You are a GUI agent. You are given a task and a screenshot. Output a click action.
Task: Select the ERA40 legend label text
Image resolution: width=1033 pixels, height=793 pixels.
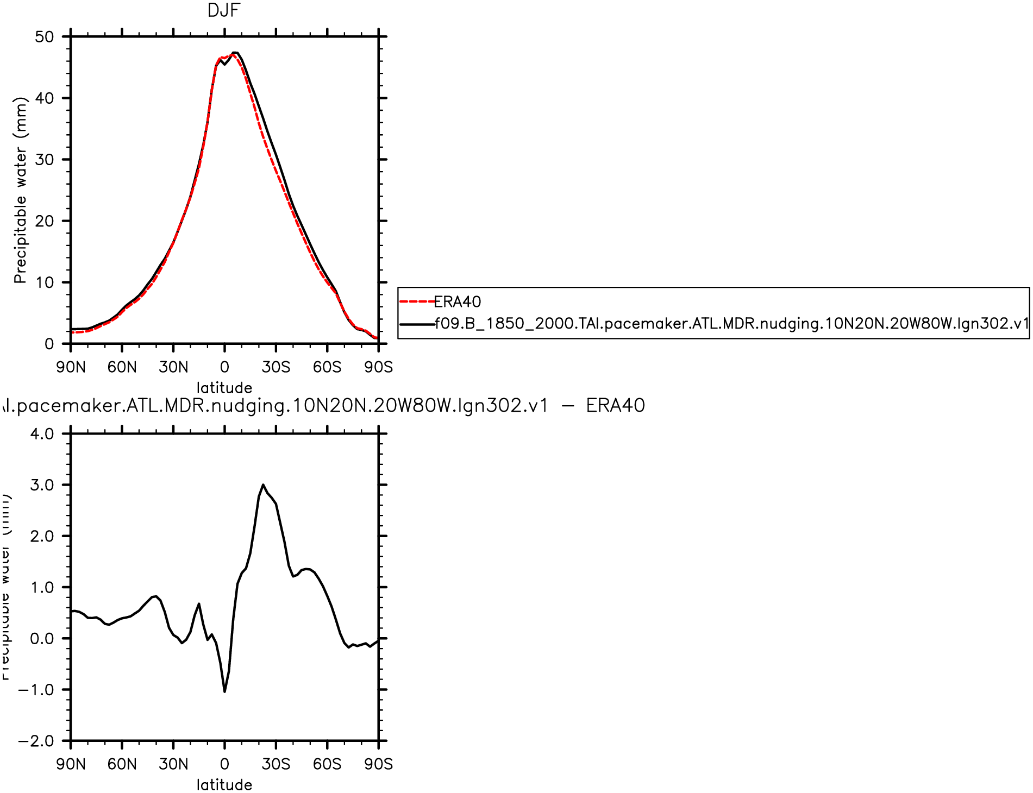pyautogui.click(x=458, y=302)
